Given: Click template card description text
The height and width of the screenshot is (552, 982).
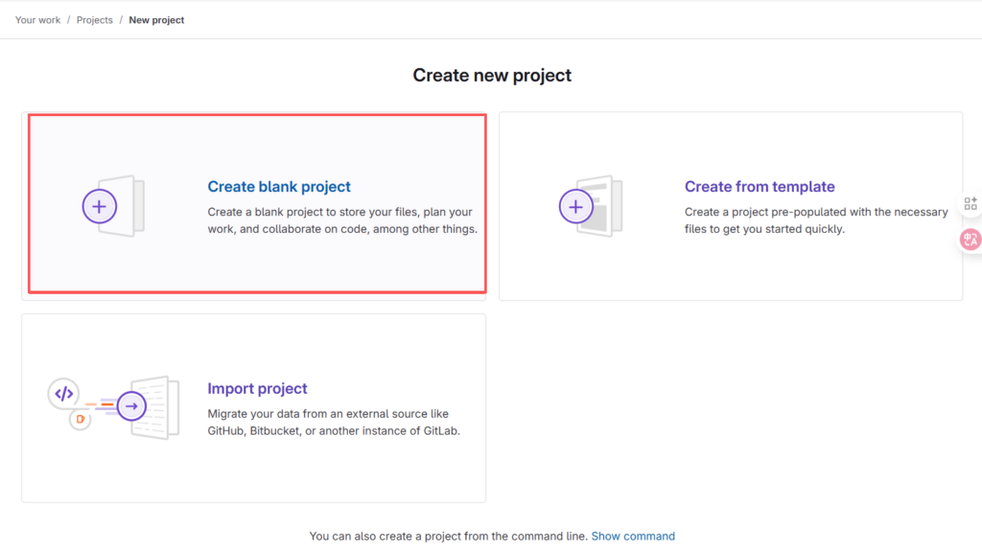Looking at the screenshot, I should click(815, 220).
